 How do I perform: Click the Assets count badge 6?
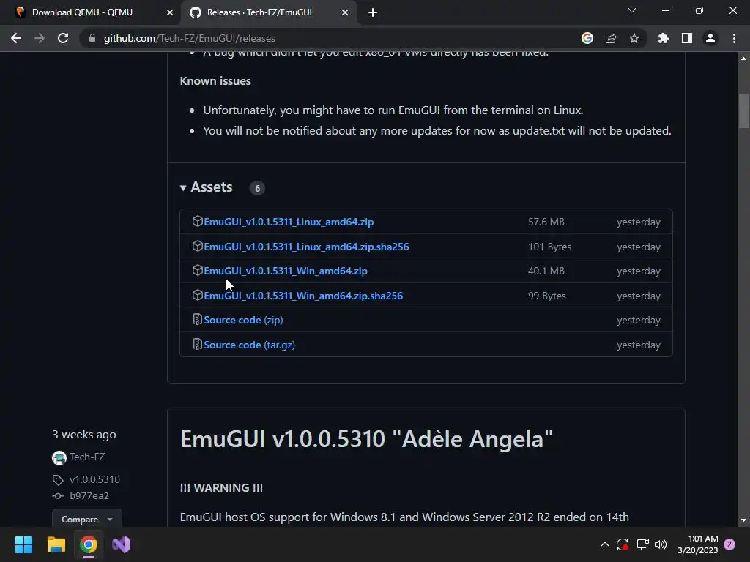257,188
